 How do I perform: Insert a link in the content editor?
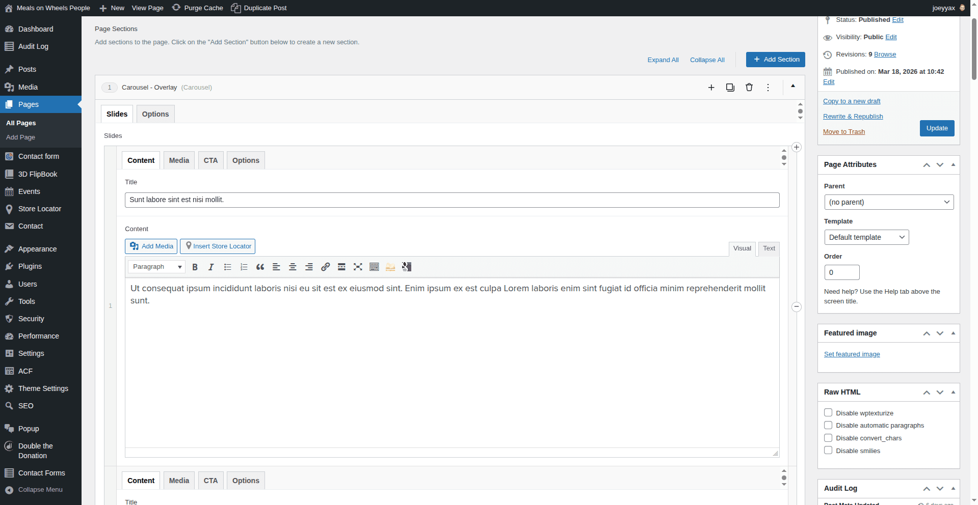click(325, 267)
